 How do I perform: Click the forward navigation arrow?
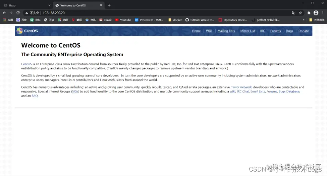point(11,13)
